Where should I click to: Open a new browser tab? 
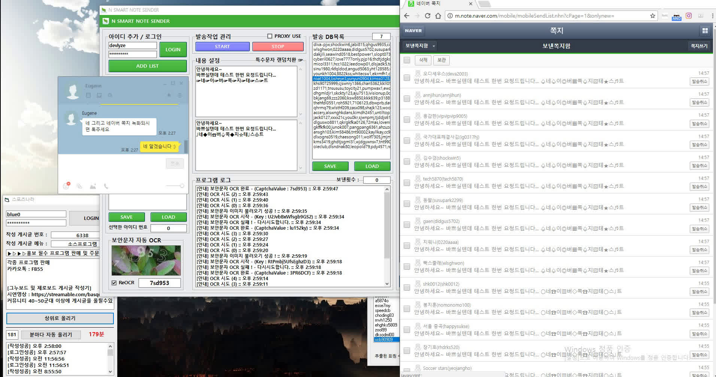pyautogui.click(x=485, y=4)
